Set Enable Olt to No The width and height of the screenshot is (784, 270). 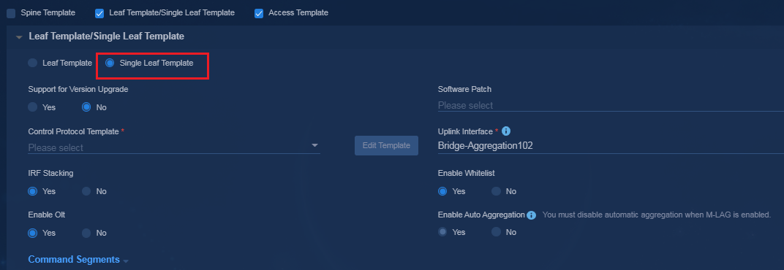[86, 233]
